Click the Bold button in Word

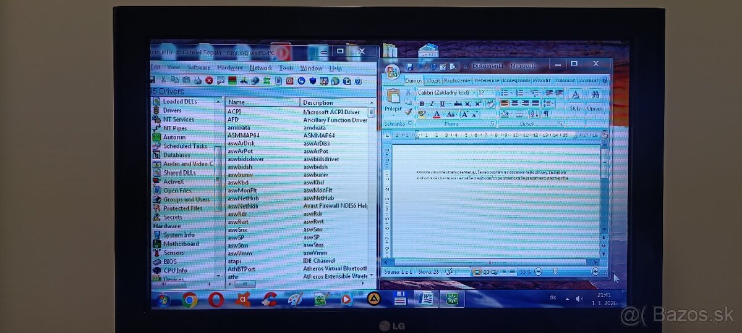422,104
